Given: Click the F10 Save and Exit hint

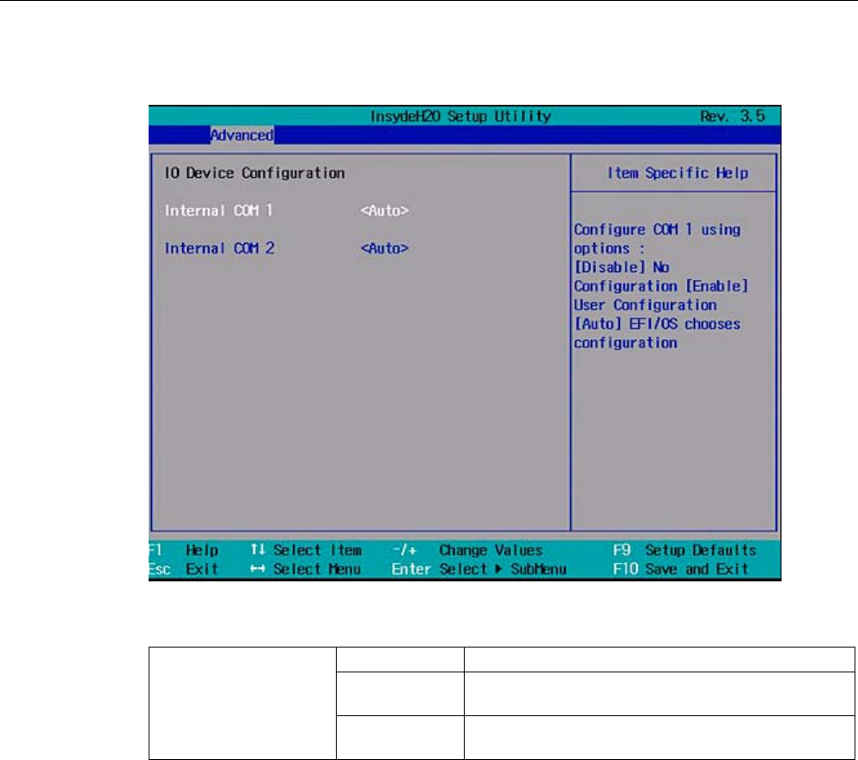Looking at the screenshot, I should coord(681,569).
